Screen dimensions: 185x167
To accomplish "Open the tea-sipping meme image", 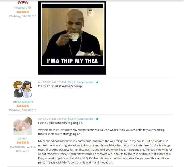I will pyautogui.click(x=72, y=38).
